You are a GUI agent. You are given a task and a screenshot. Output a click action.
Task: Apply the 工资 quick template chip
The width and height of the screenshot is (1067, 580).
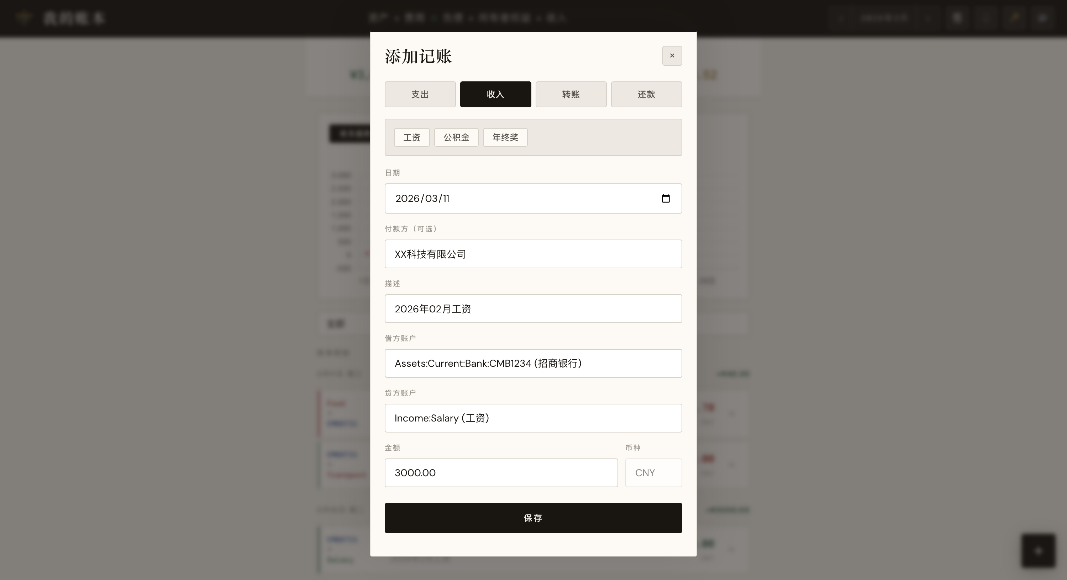[x=411, y=137]
